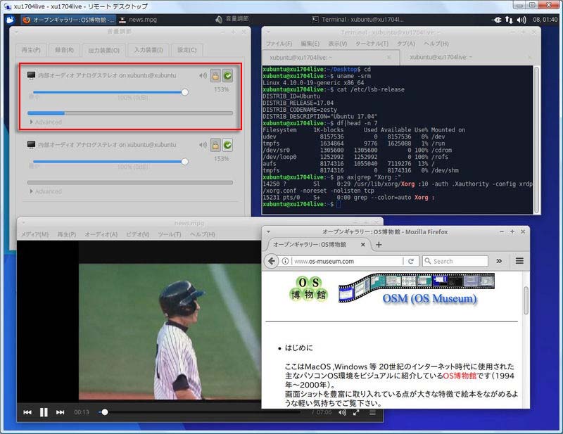Switch to 入力装置(I) tab in volume control

click(x=148, y=50)
